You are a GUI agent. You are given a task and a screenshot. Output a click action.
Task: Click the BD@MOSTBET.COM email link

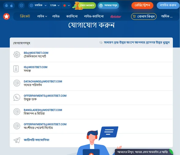[x=36, y=53]
